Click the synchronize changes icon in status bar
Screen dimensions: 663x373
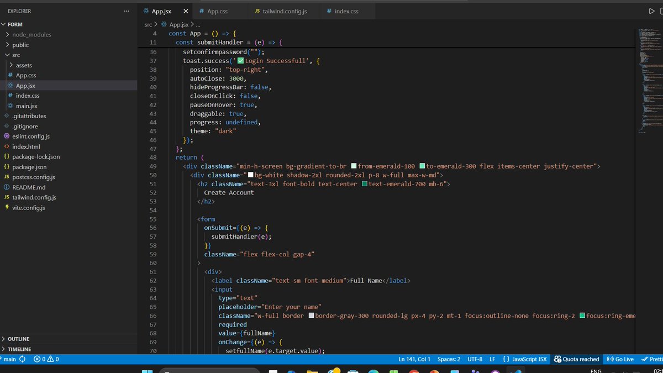coord(23,359)
